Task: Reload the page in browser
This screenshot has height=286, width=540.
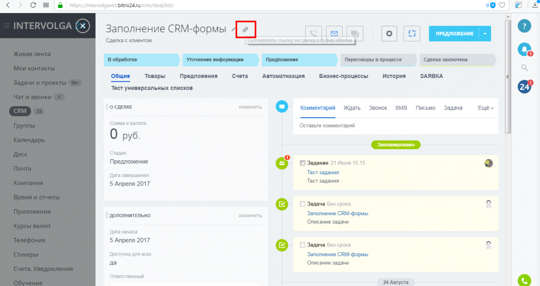Action: coord(33,5)
